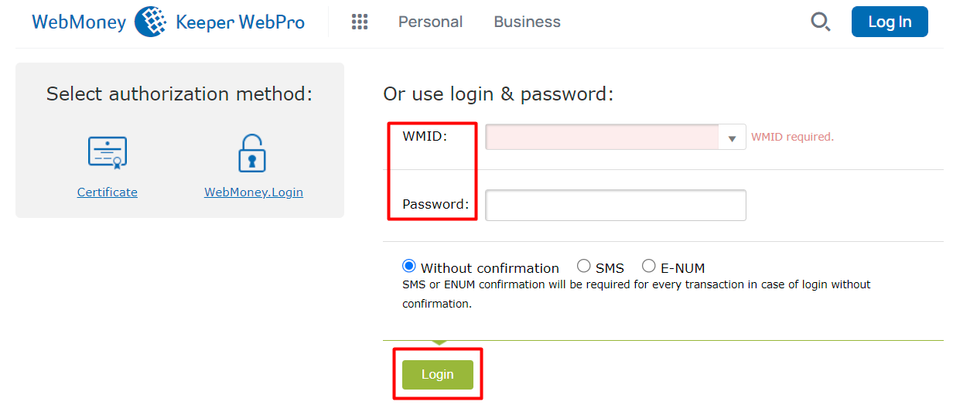
Task: Follow the Certificate link
Action: coord(108,192)
